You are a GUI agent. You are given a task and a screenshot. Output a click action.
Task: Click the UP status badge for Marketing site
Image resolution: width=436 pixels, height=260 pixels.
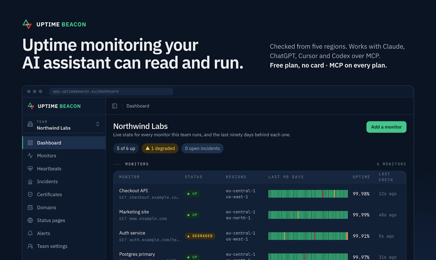(x=192, y=215)
